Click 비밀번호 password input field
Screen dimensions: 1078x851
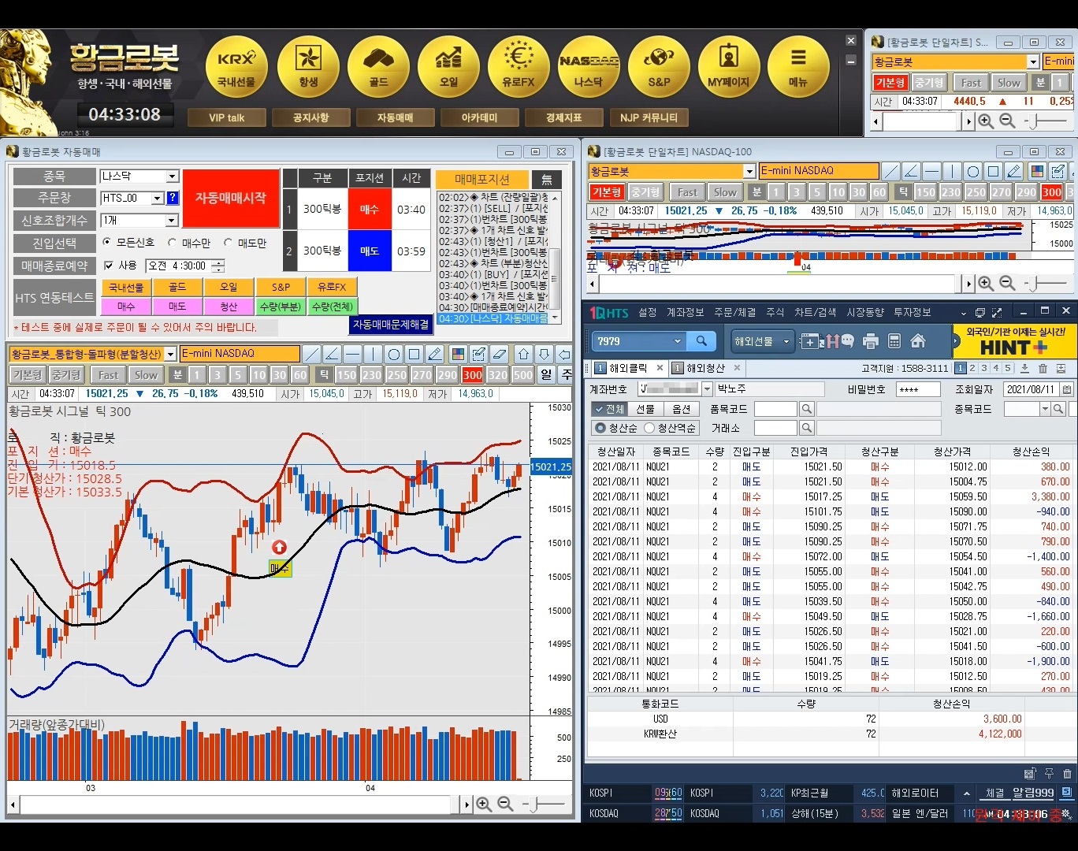918,389
